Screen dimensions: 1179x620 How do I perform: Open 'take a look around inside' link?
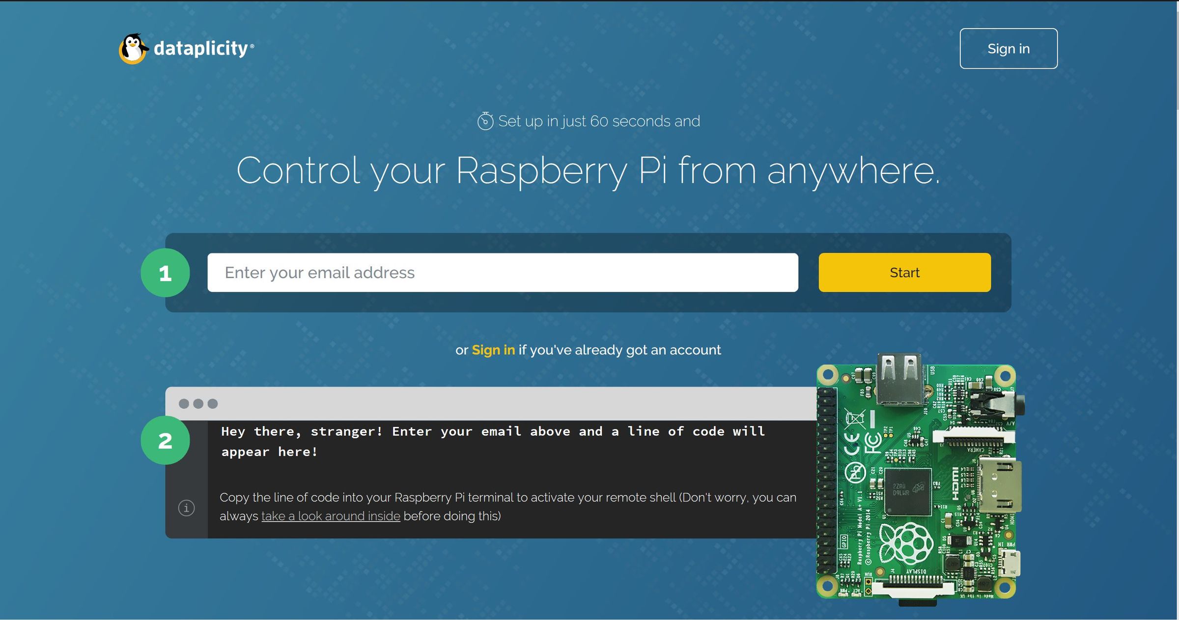[x=331, y=516]
